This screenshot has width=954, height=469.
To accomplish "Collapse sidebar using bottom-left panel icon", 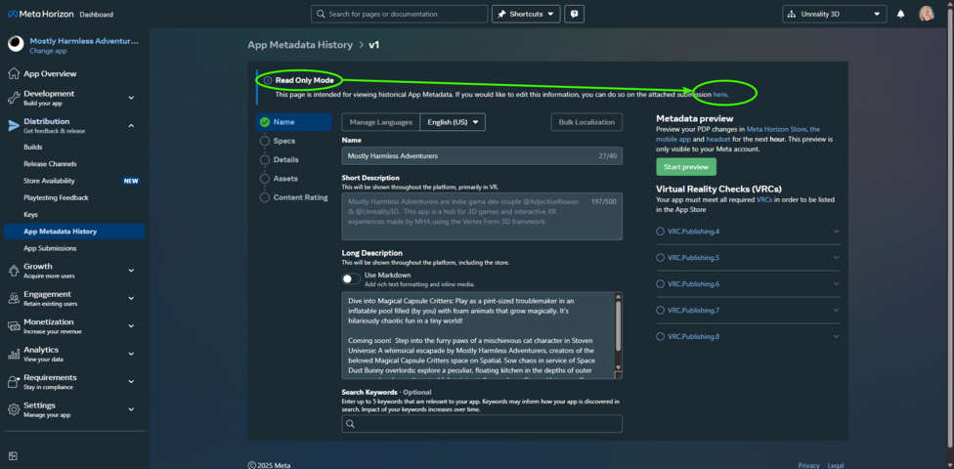I will pyautogui.click(x=13, y=455).
